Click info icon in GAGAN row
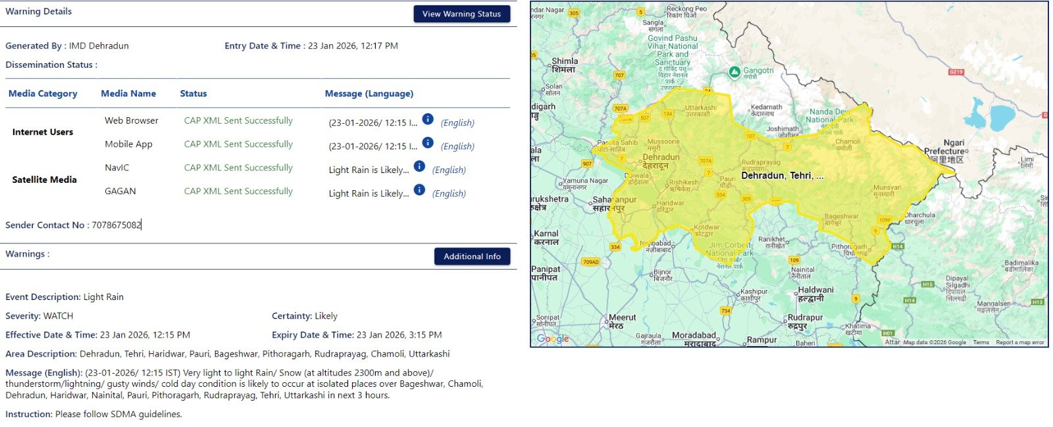This screenshot has width=1053, height=427. coord(419,190)
